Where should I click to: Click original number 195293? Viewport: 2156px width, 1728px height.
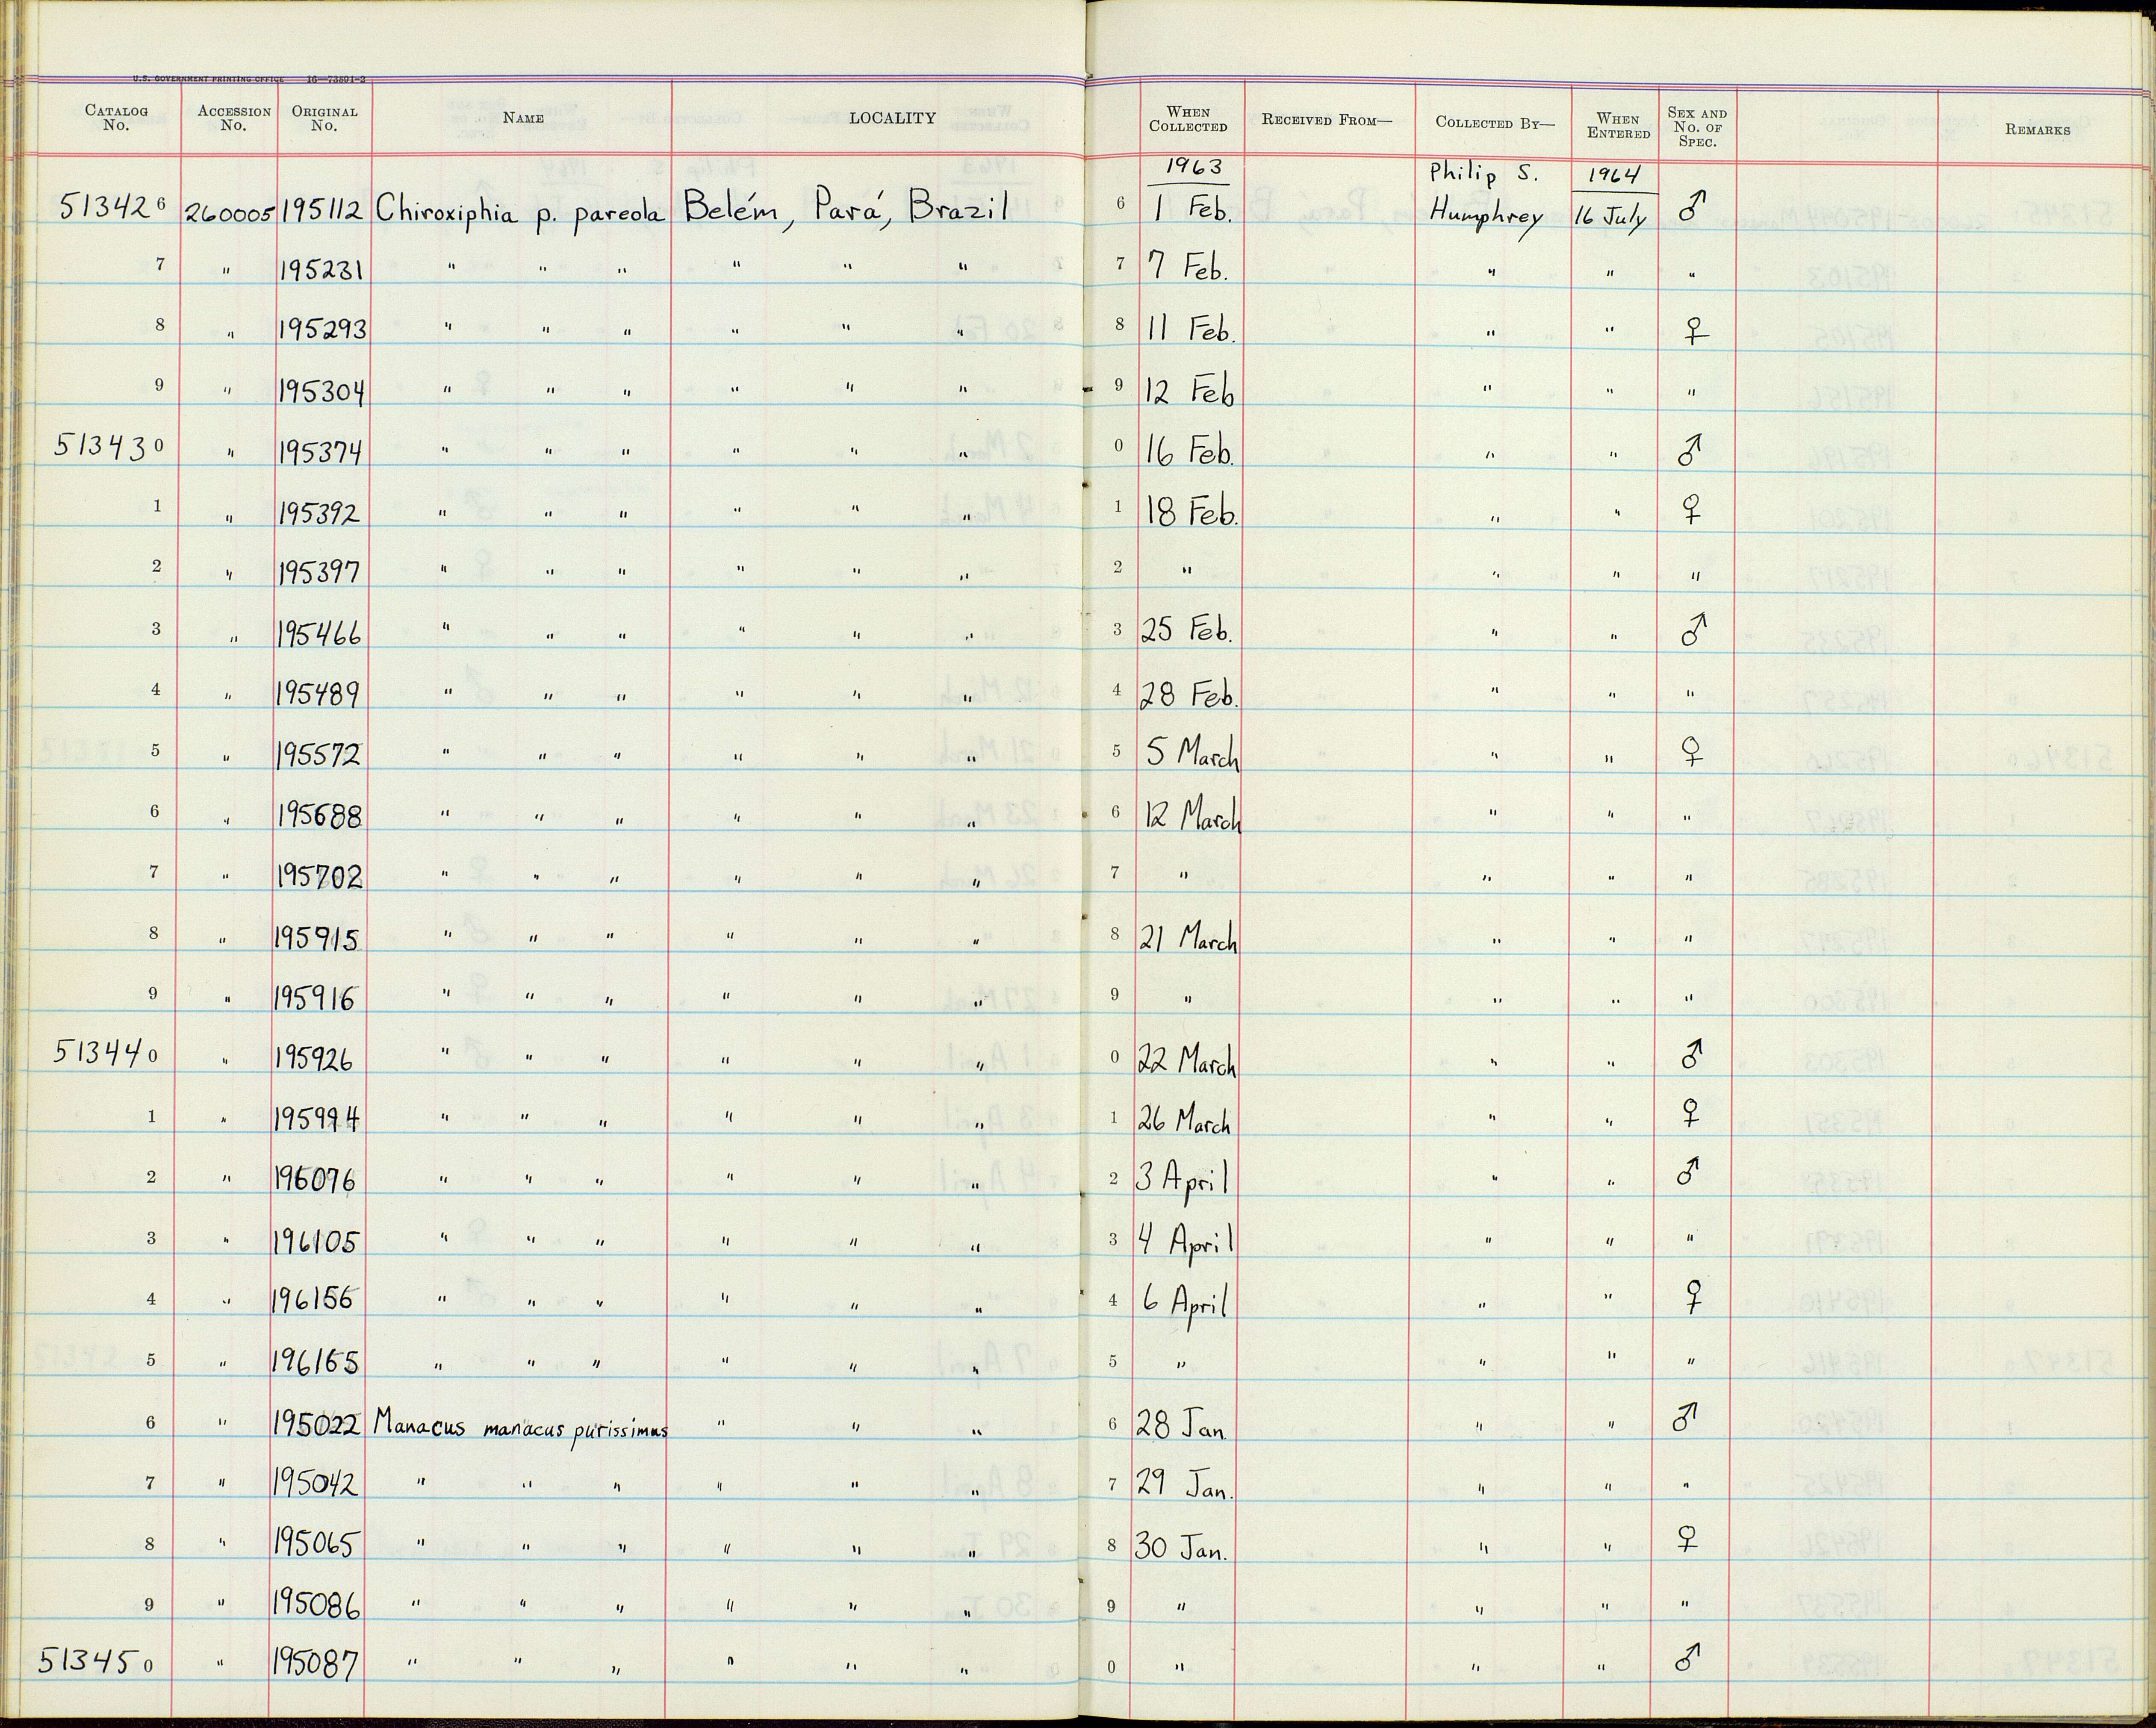tap(323, 330)
